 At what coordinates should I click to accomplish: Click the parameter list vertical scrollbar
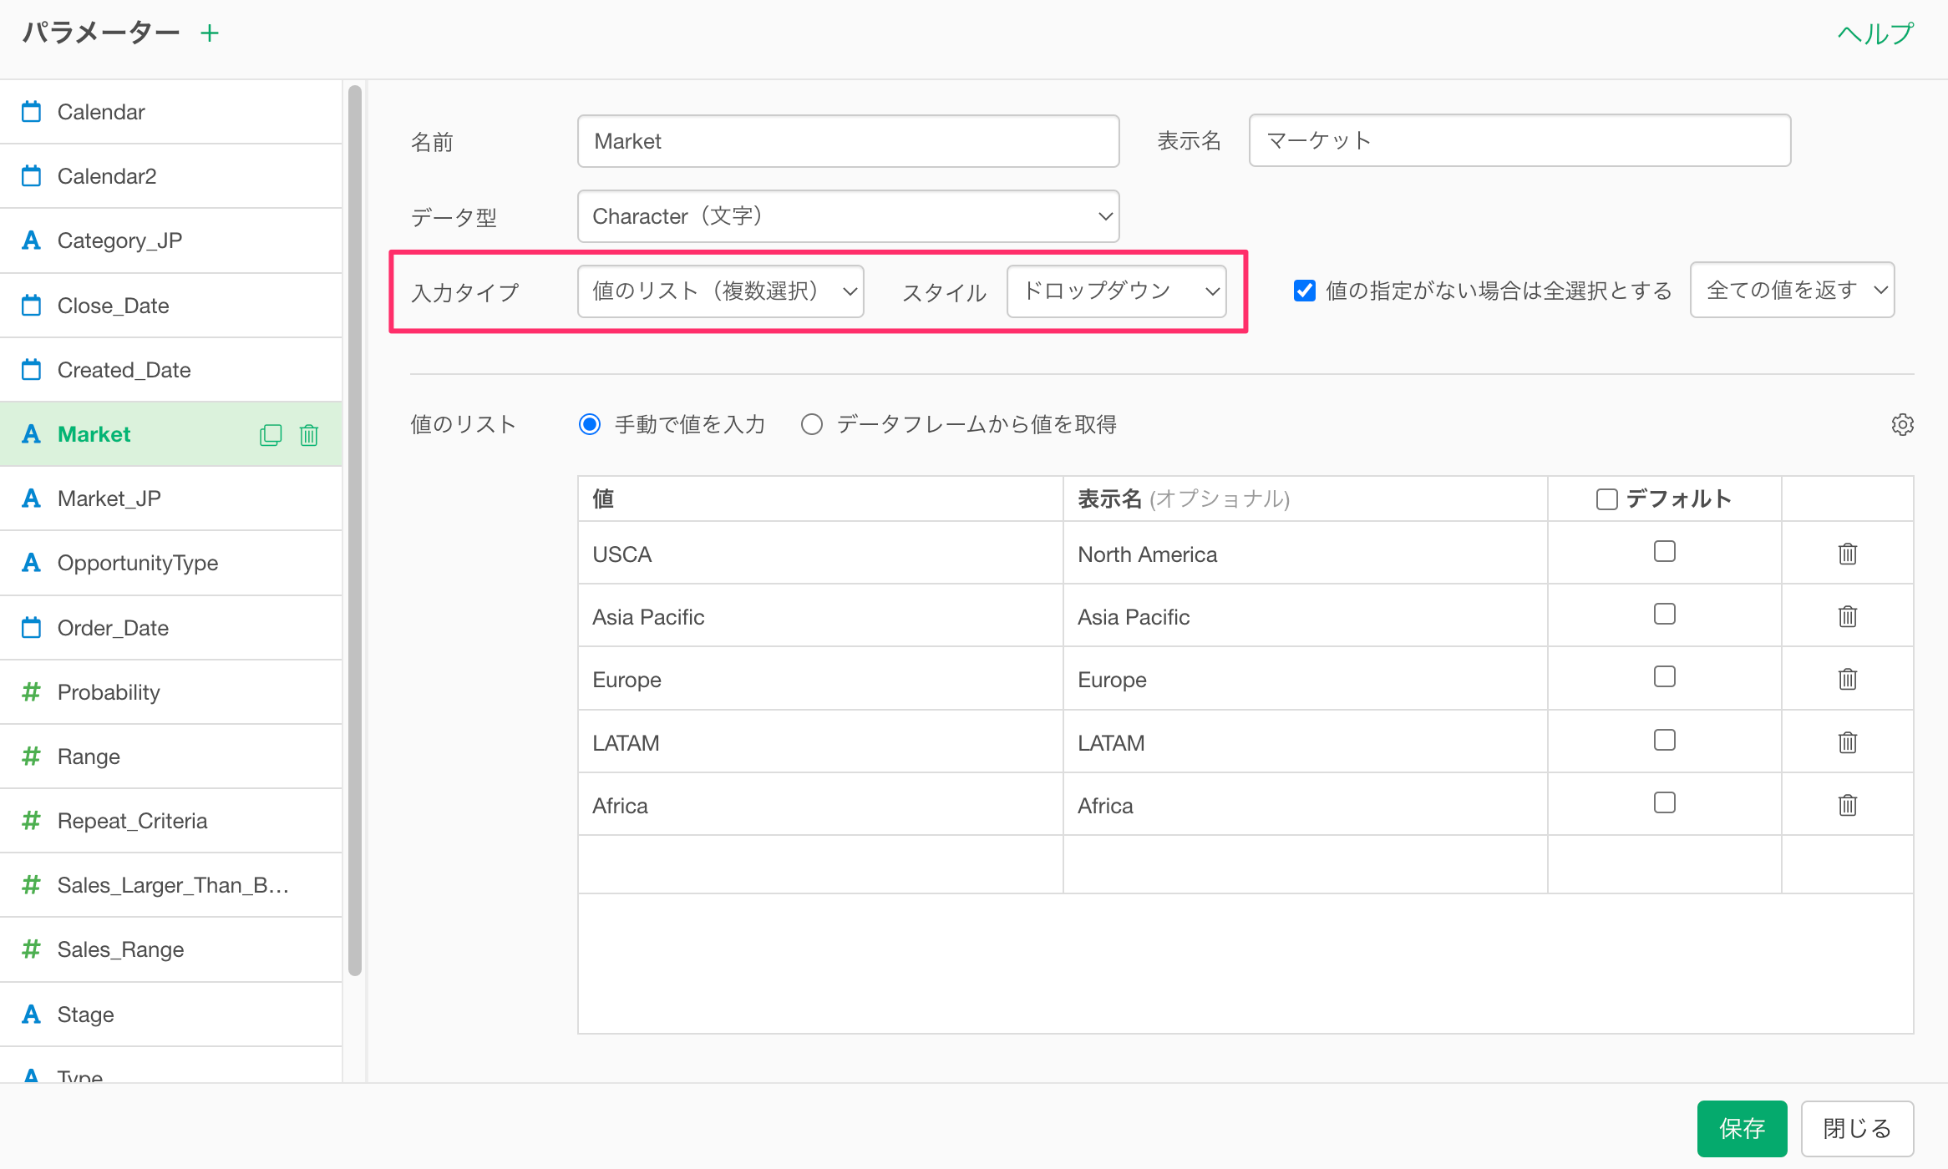pyautogui.click(x=355, y=530)
